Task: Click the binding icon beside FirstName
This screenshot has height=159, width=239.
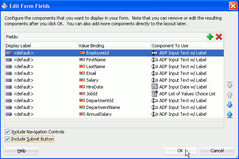Action: [82, 60]
